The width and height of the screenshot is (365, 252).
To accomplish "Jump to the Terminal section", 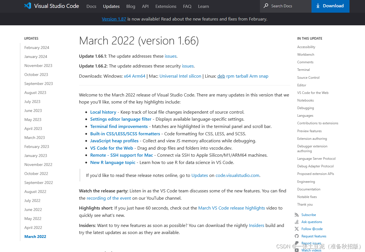I will click(303, 70).
